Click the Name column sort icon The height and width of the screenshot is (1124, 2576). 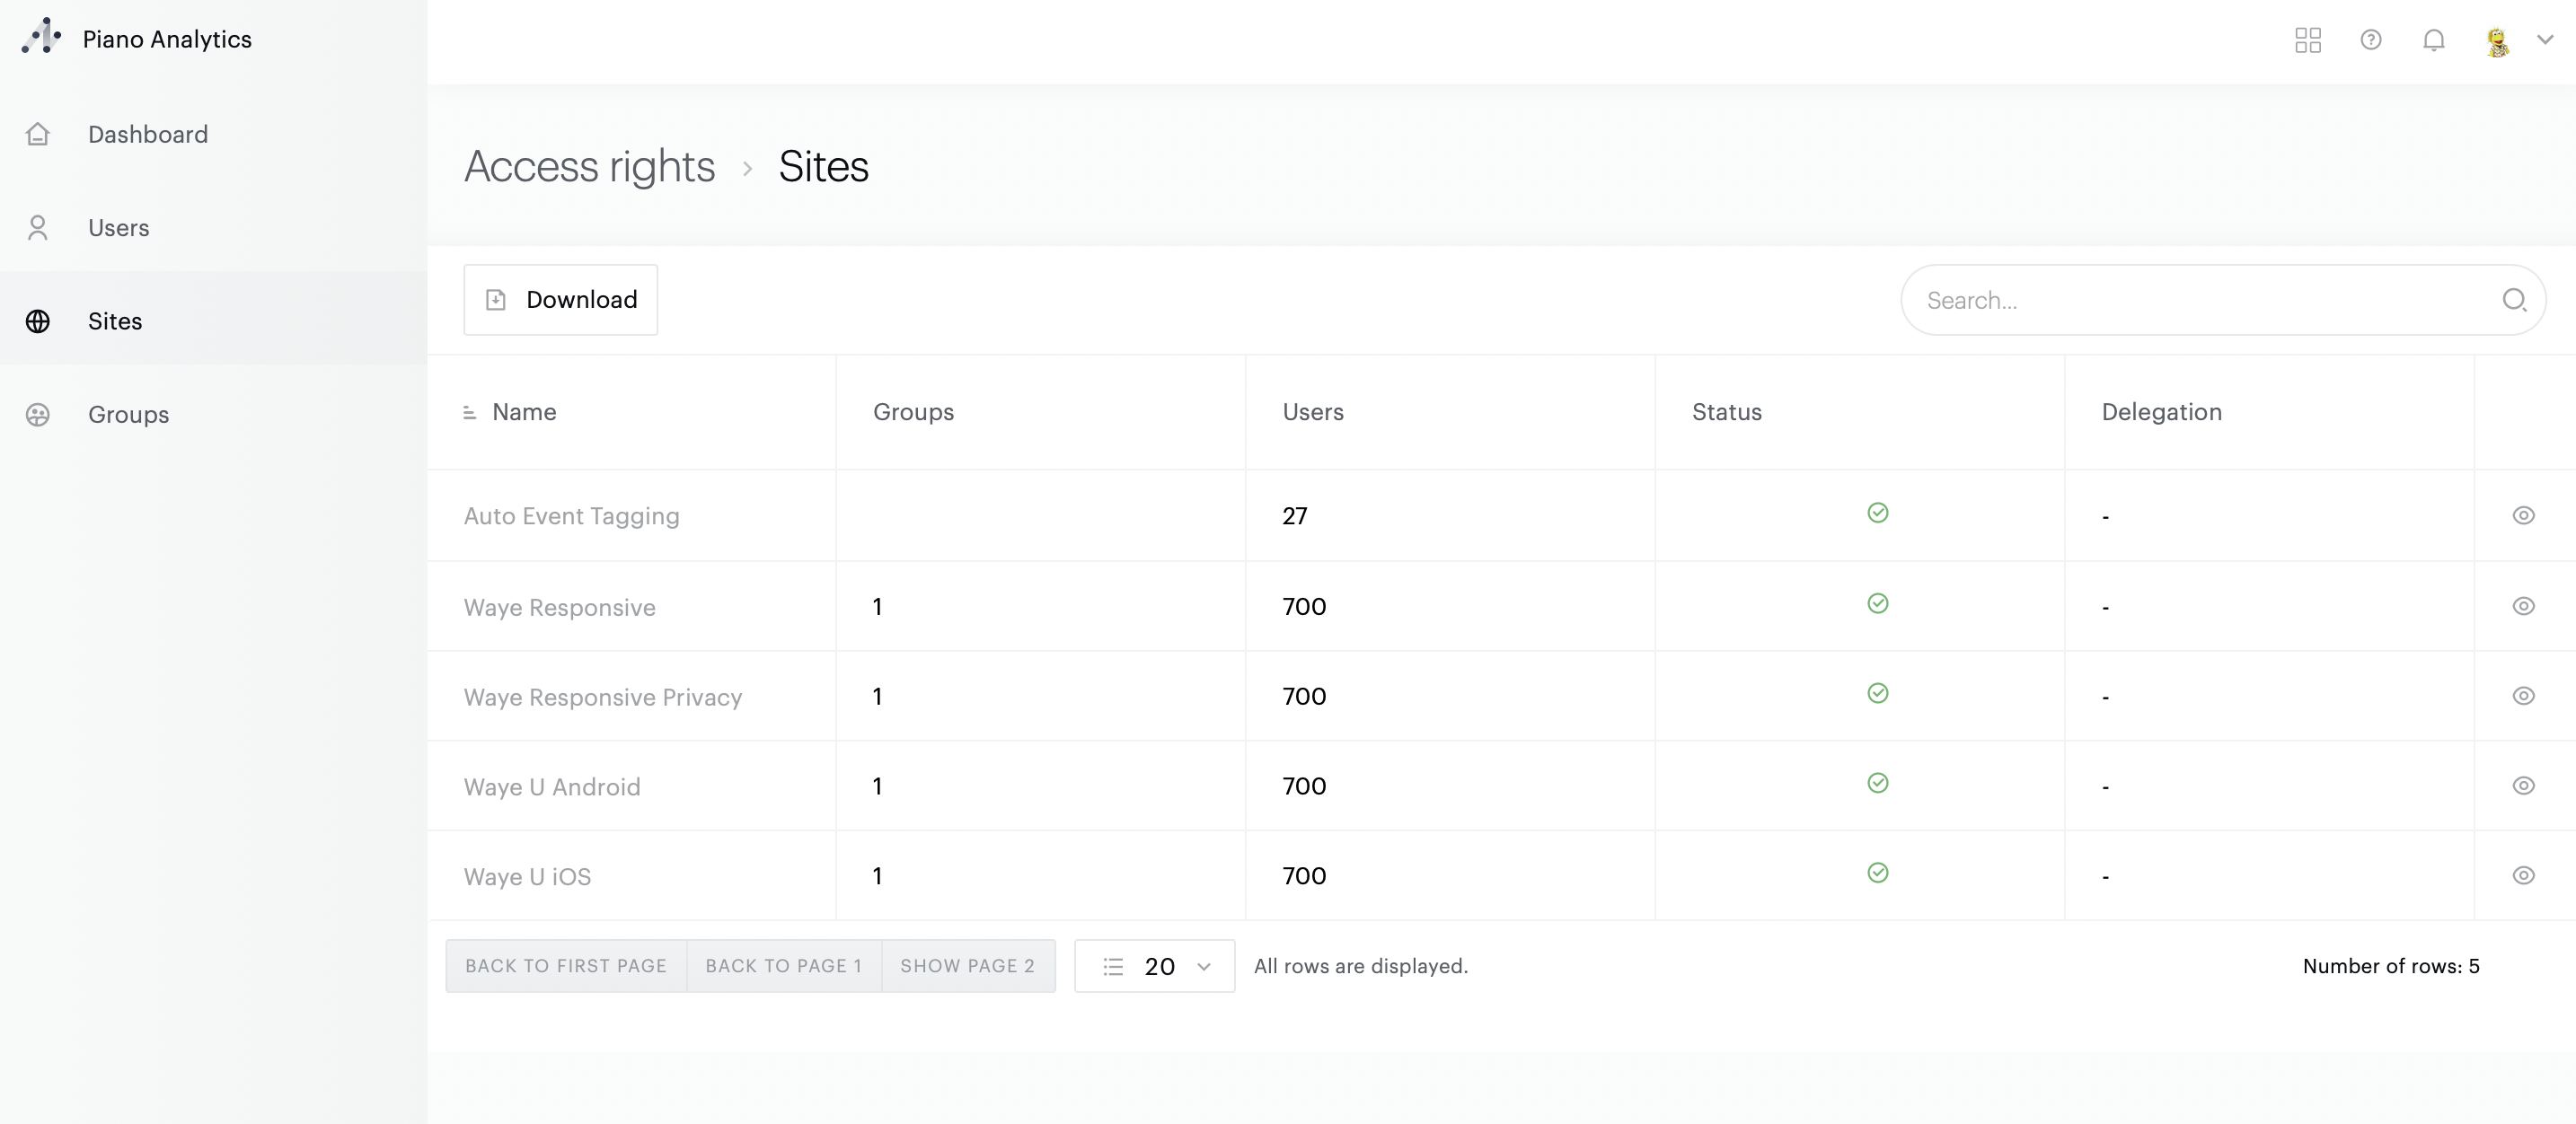pos(470,413)
